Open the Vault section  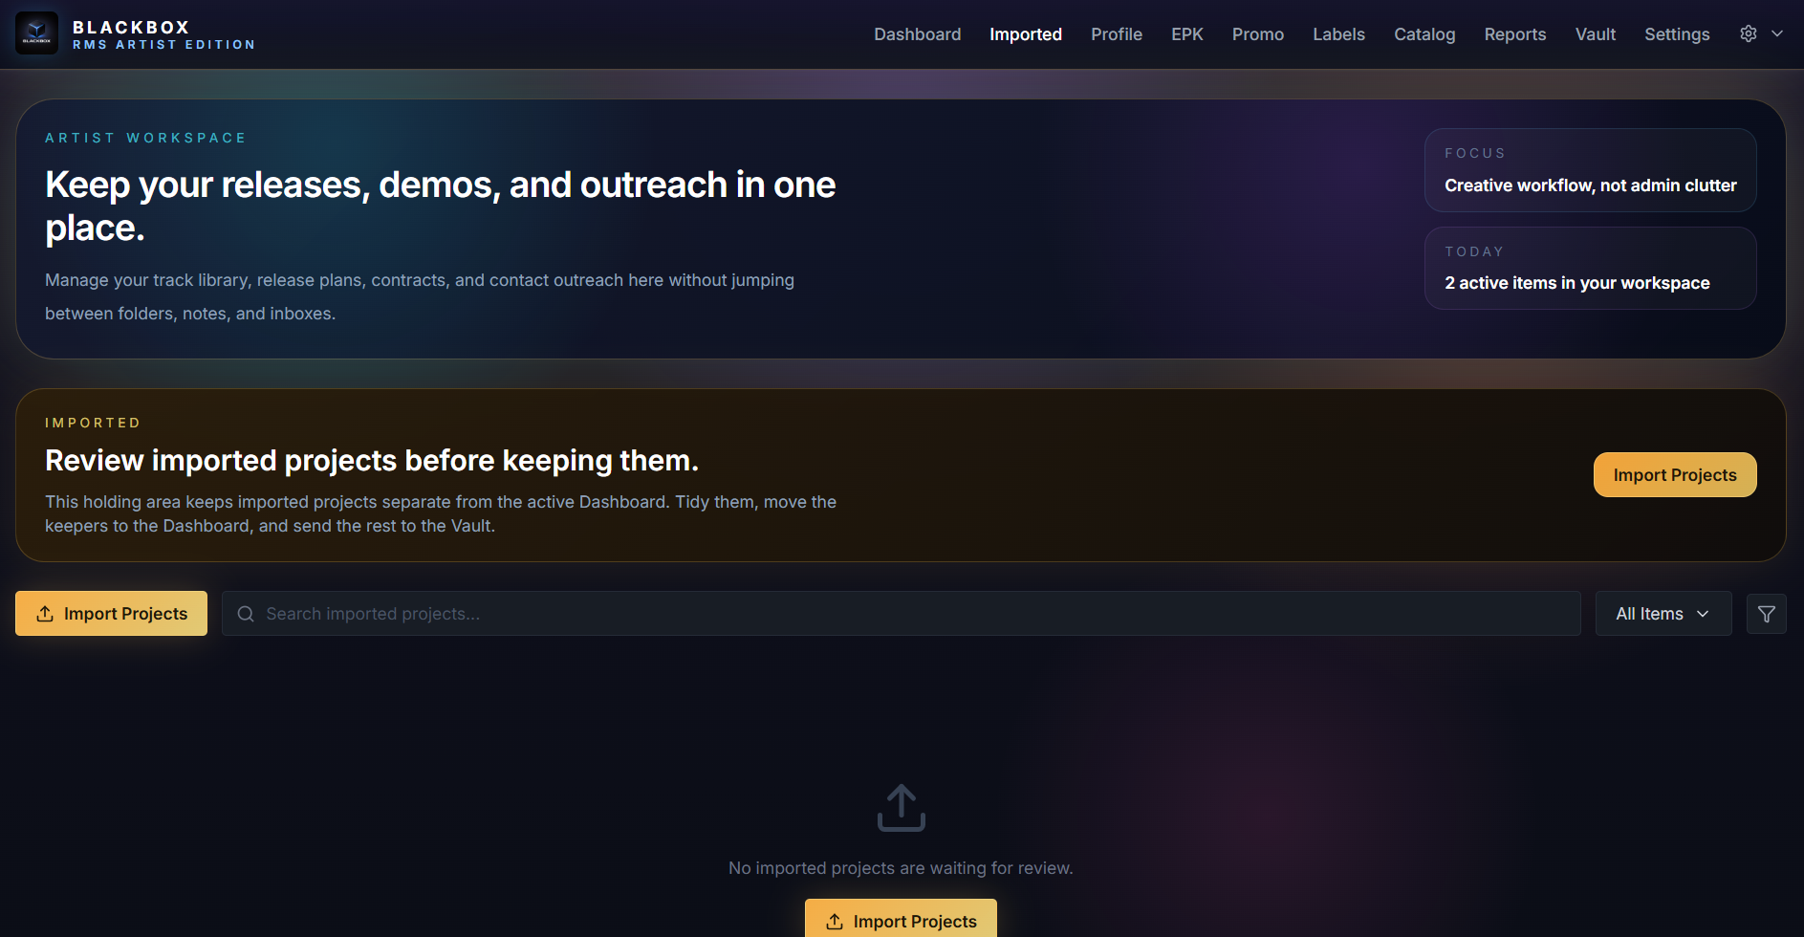(1595, 33)
